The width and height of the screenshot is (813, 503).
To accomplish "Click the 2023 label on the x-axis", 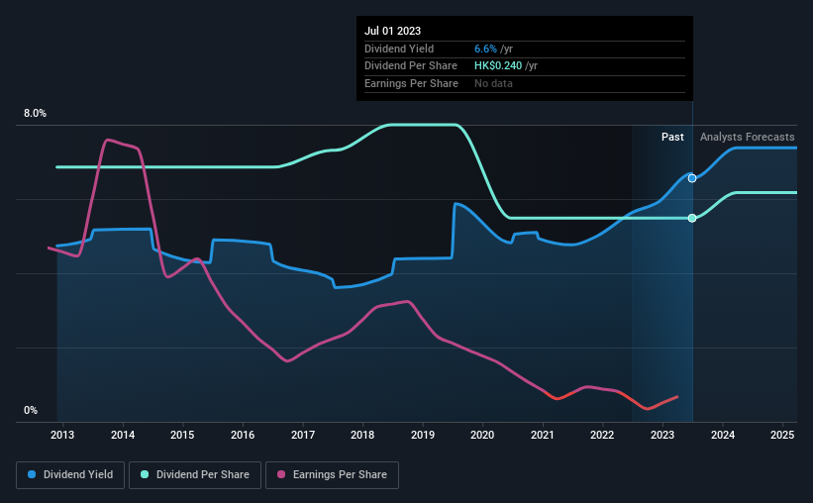I will (x=662, y=435).
